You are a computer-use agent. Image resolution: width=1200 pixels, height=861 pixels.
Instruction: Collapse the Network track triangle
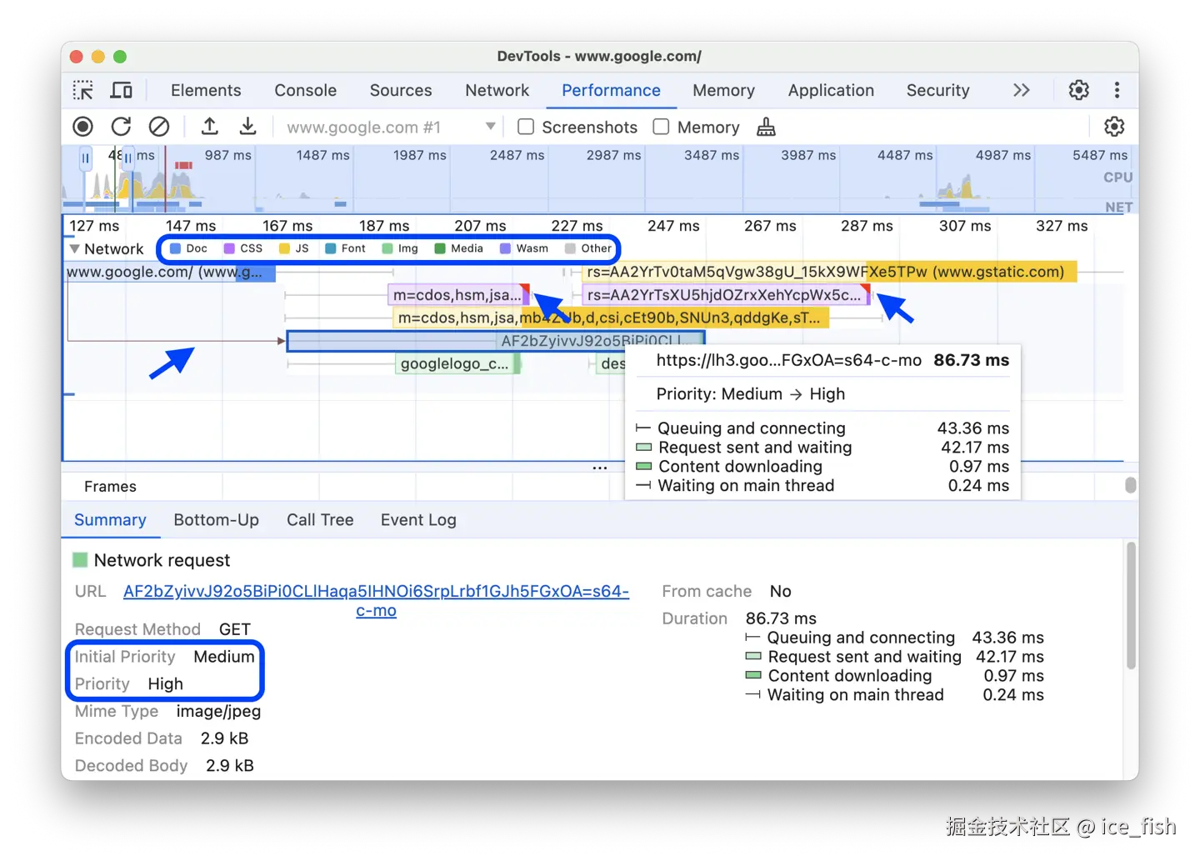tap(75, 248)
